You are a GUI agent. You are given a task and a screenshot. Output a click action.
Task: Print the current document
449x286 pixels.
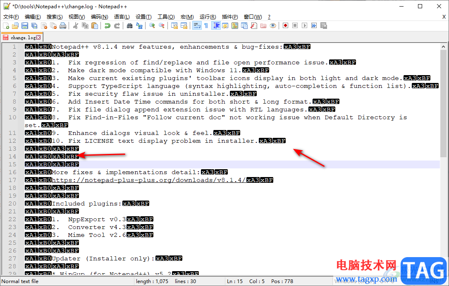63,26
